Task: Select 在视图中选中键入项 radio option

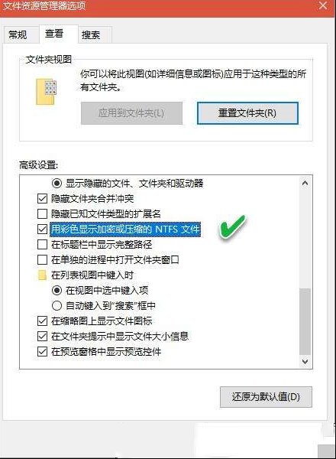Action: coord(57,291)
